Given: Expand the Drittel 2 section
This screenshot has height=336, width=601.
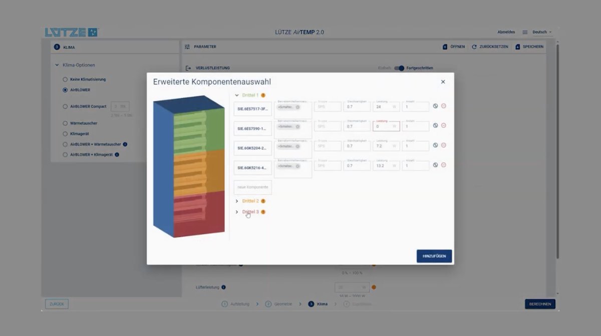Looking at the screenshot, I should (x=237, y=201).
